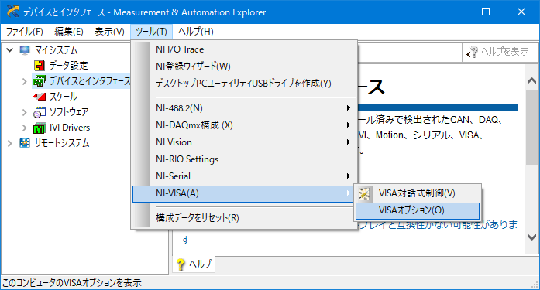Open VISA対話式制御 via its wand icon

[x=363, y=193]
